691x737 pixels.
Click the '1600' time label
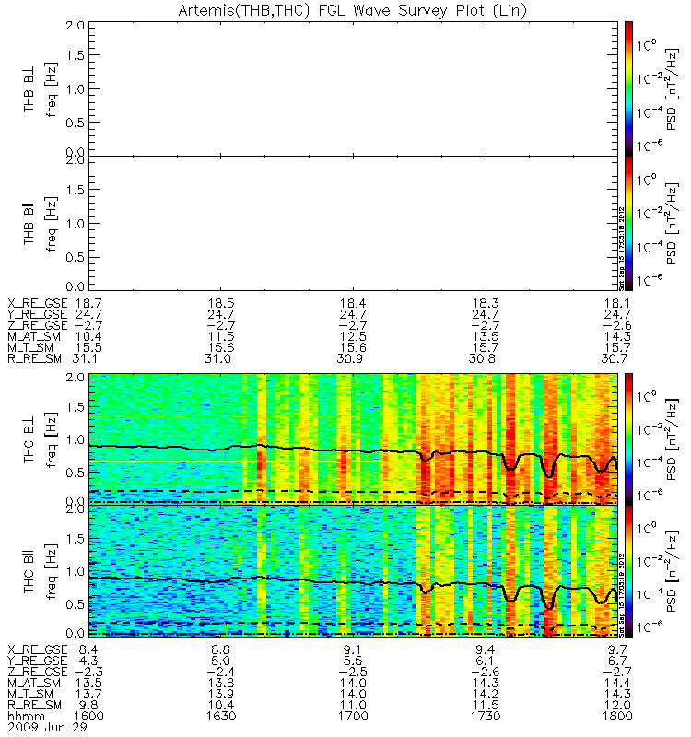point(88,717)
